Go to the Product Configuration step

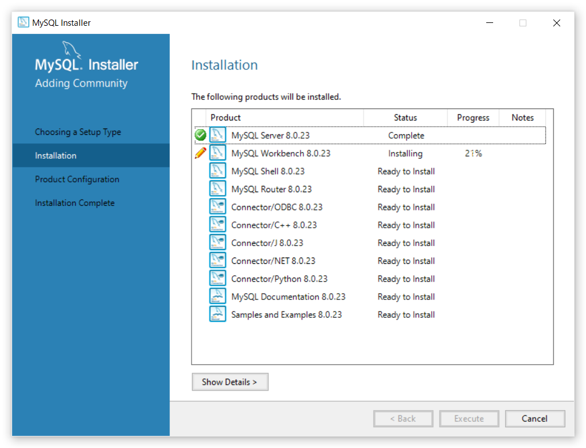(77, 179)
